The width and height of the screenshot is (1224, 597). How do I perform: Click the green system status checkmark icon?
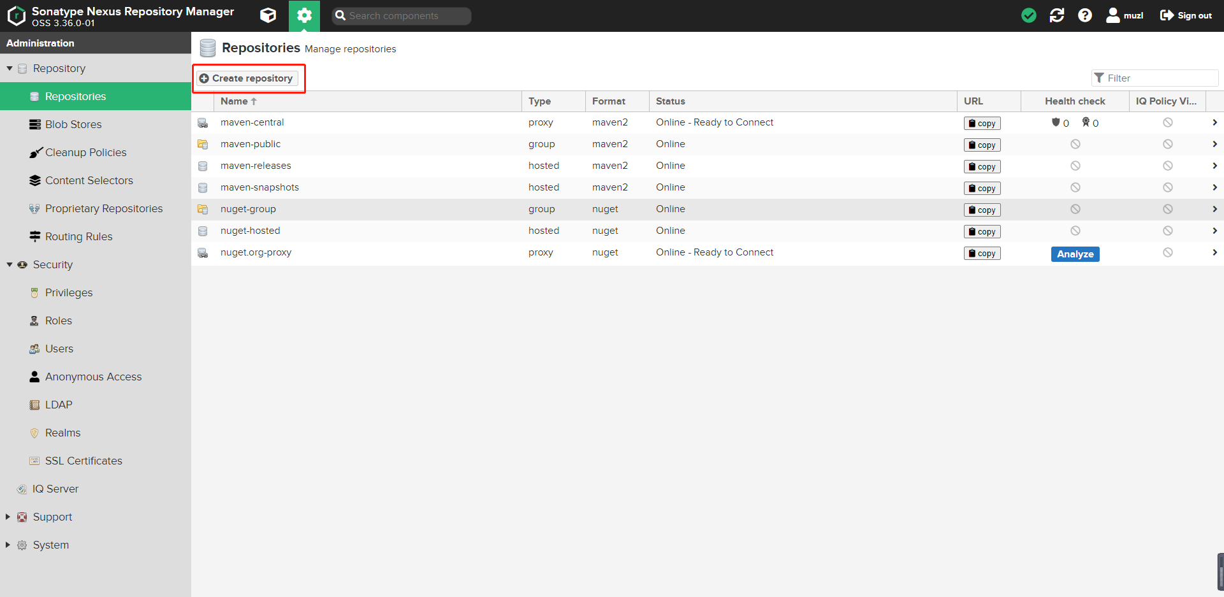pyautogui.click(x=1028, y=15)
